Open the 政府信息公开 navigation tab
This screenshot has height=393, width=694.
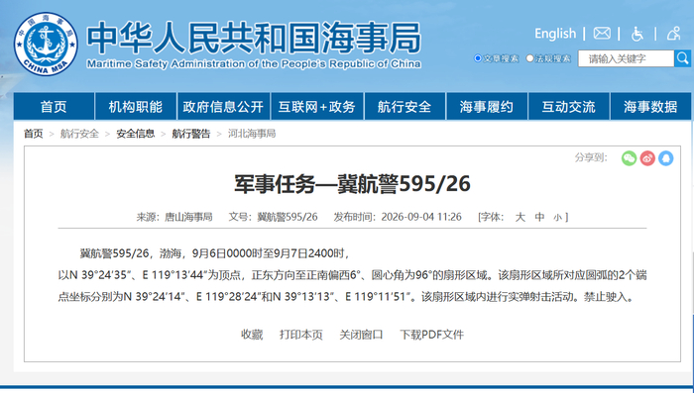(x=223, y=107)
